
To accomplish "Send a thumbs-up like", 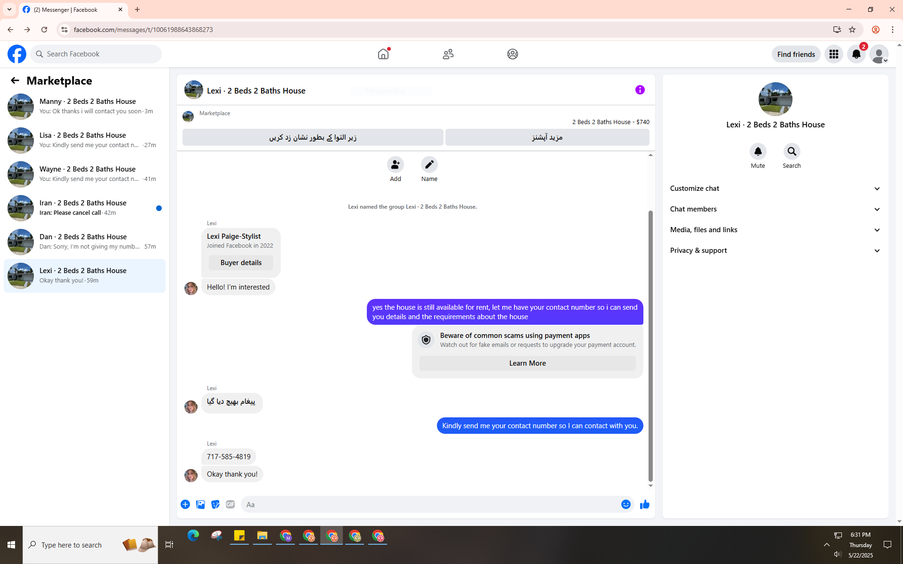I will tap(645, 504).
